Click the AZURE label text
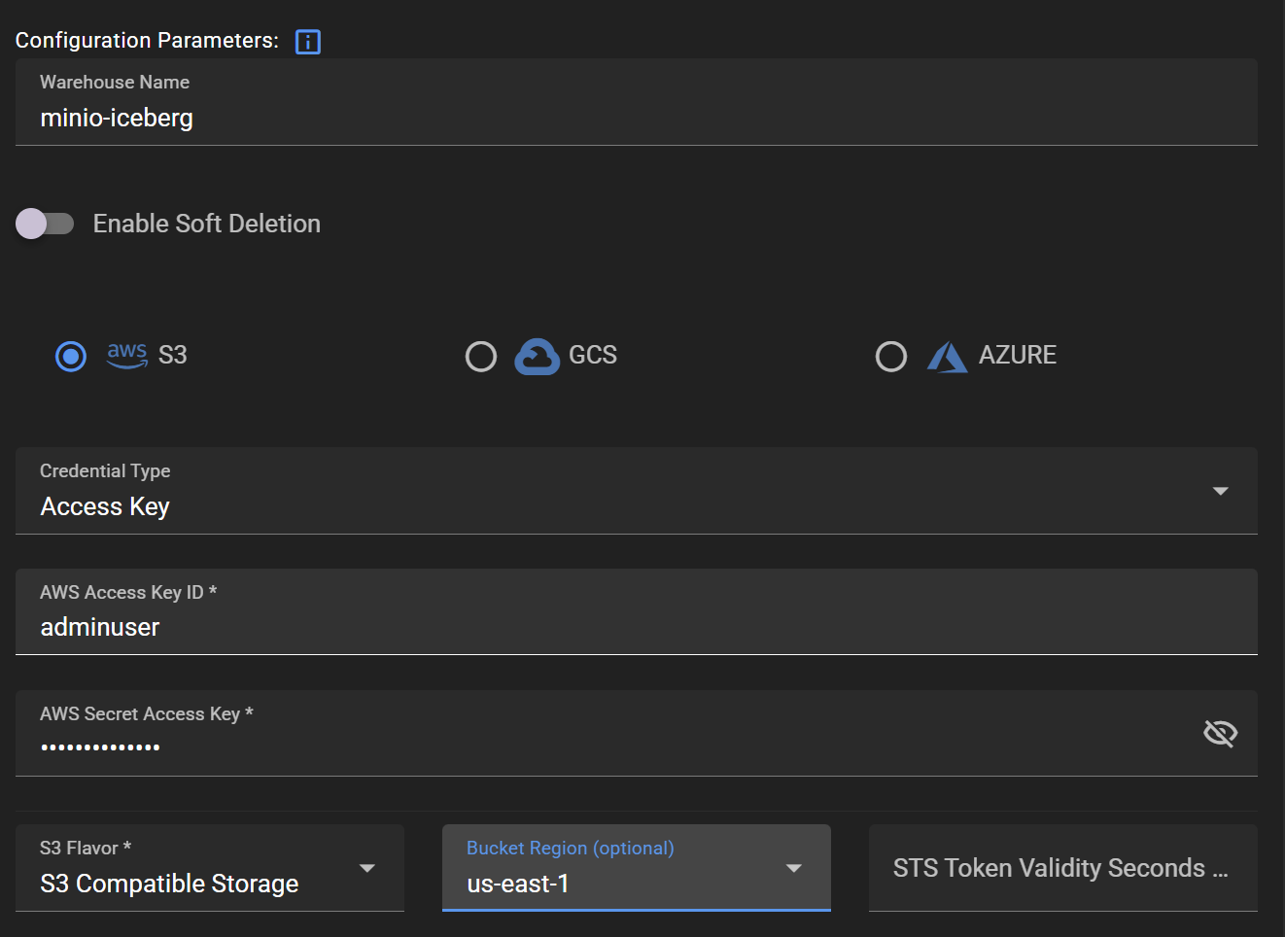The image size is (1285, 937). pyautogui.click(x=1017, y=356)
